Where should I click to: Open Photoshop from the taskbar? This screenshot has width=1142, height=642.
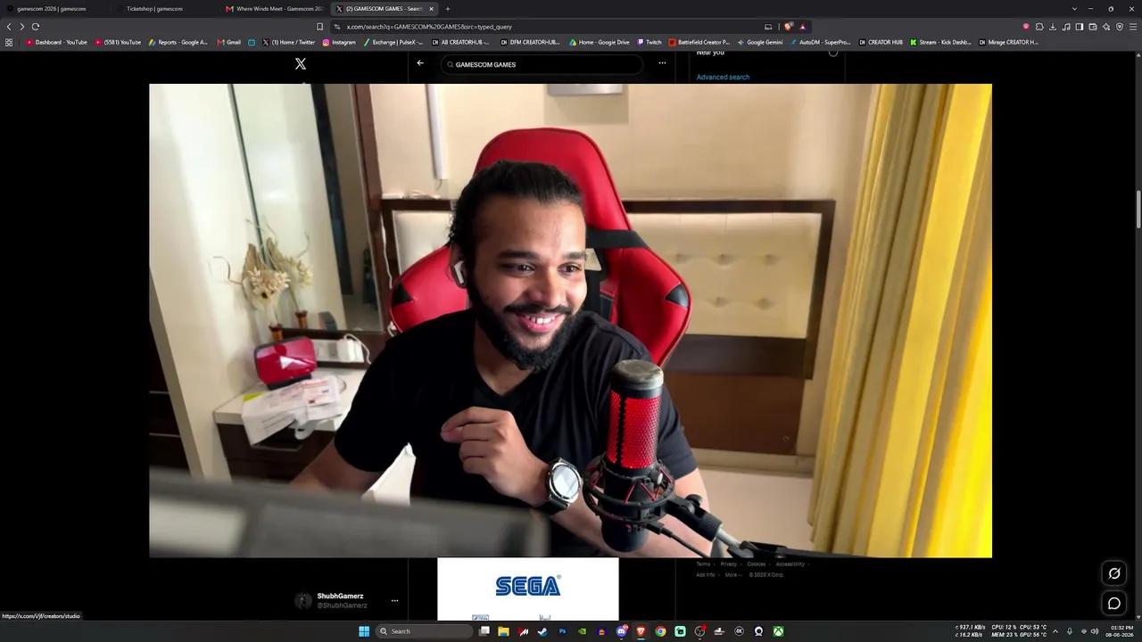(x=562, y=631)
